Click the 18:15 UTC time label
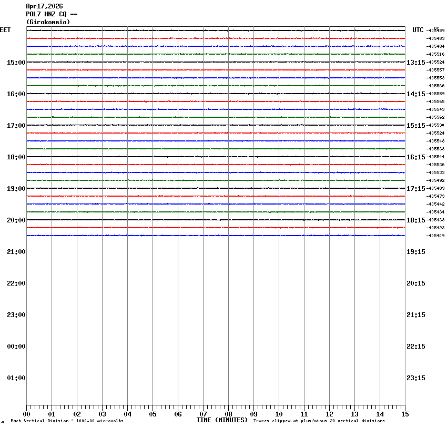This screenshot has width=447, height=428. pyautogui.click(x=415, y=220)
